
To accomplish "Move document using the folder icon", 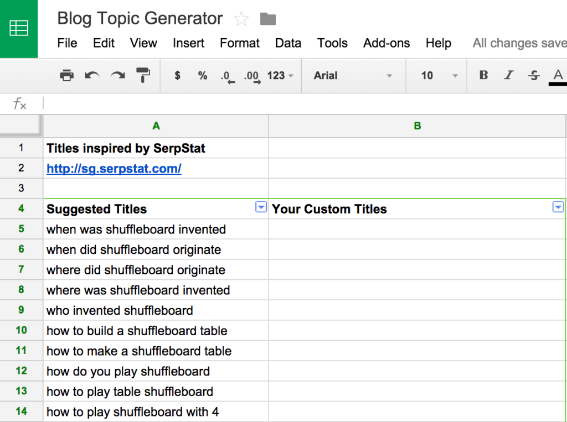I will pos(268,19).
